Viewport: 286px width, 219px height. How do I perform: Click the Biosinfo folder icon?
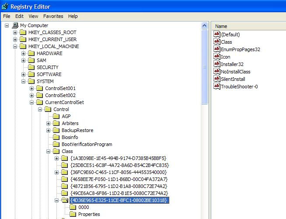[56, 137]
